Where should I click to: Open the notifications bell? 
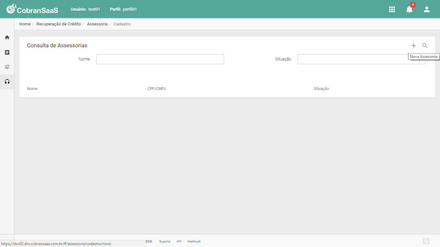409,9
